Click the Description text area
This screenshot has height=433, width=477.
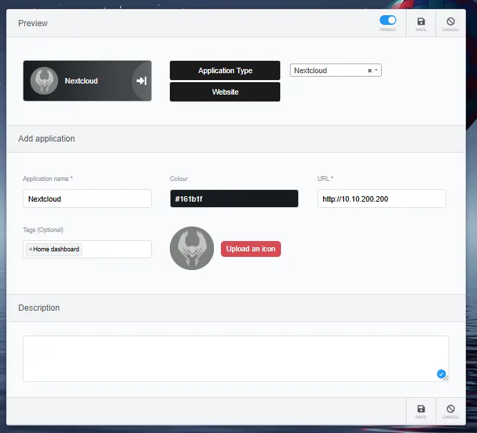coord(236,358)
